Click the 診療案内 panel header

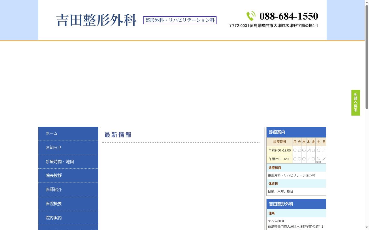(x=296, y=132)
